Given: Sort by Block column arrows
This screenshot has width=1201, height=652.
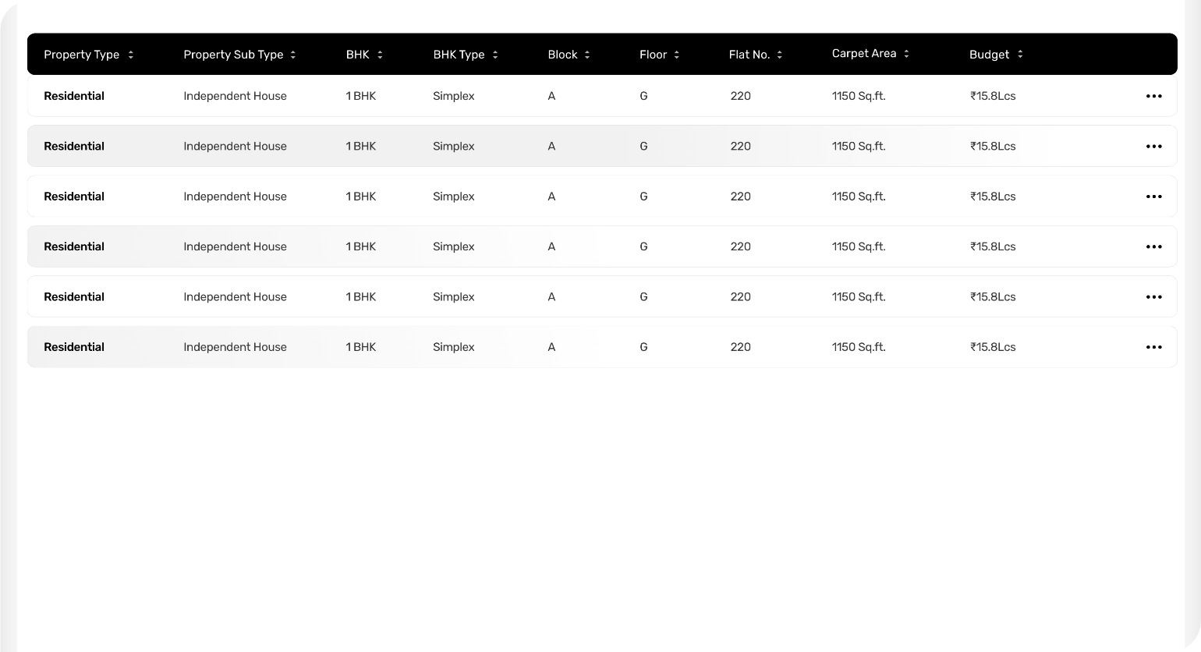Looking at the screenshot, I should click(587, 55).
